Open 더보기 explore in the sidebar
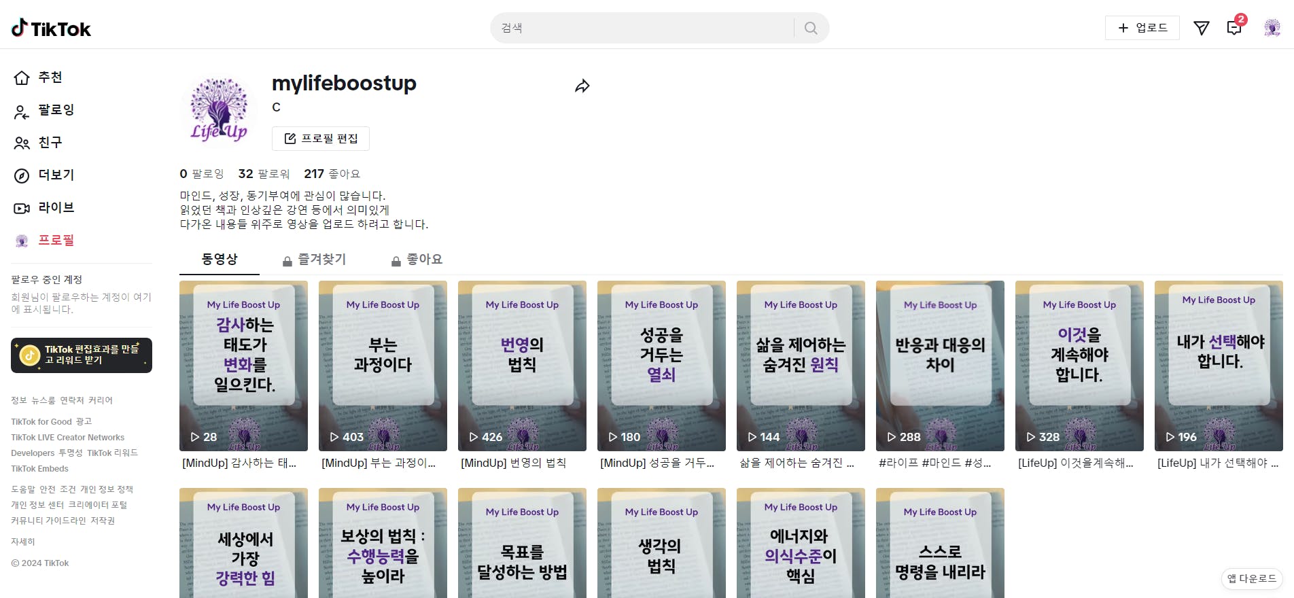The height and width of the screenshot is (598, 1294). tap(44, 175)
